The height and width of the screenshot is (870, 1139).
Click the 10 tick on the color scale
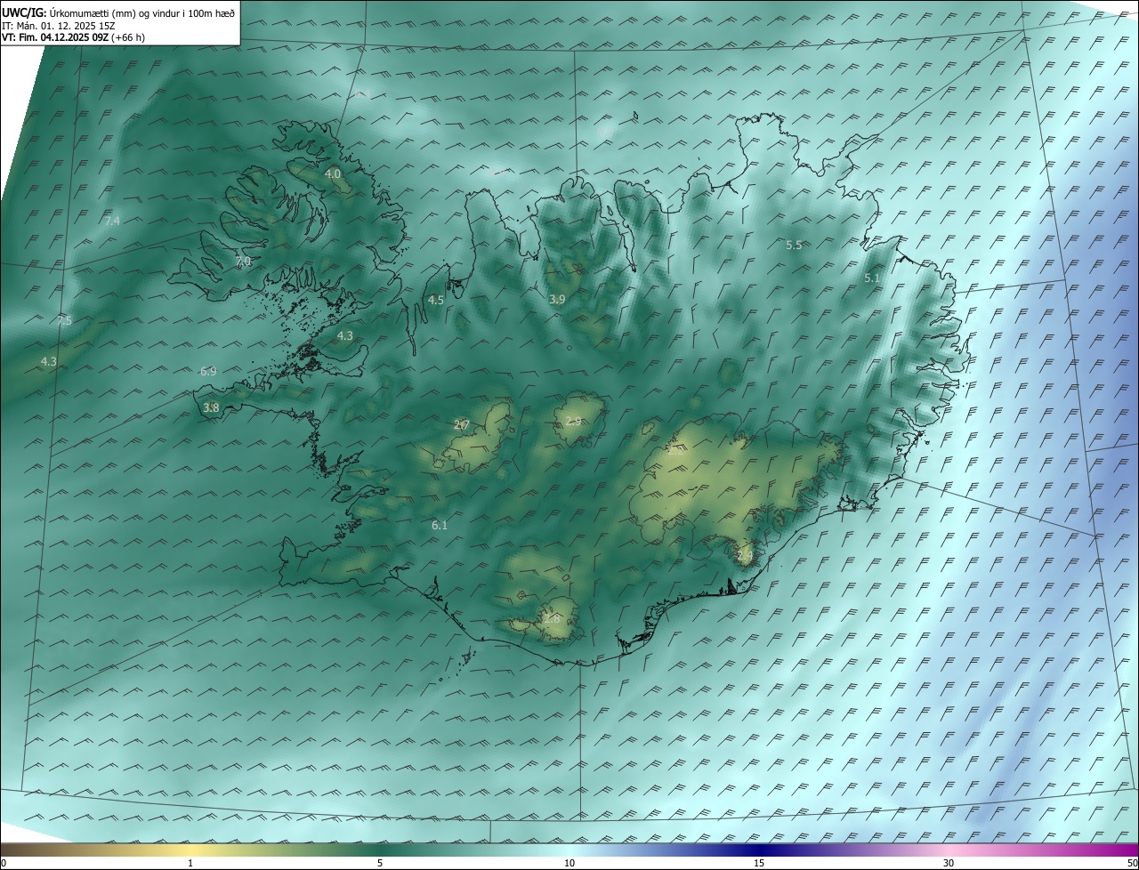tap(569, 863)
